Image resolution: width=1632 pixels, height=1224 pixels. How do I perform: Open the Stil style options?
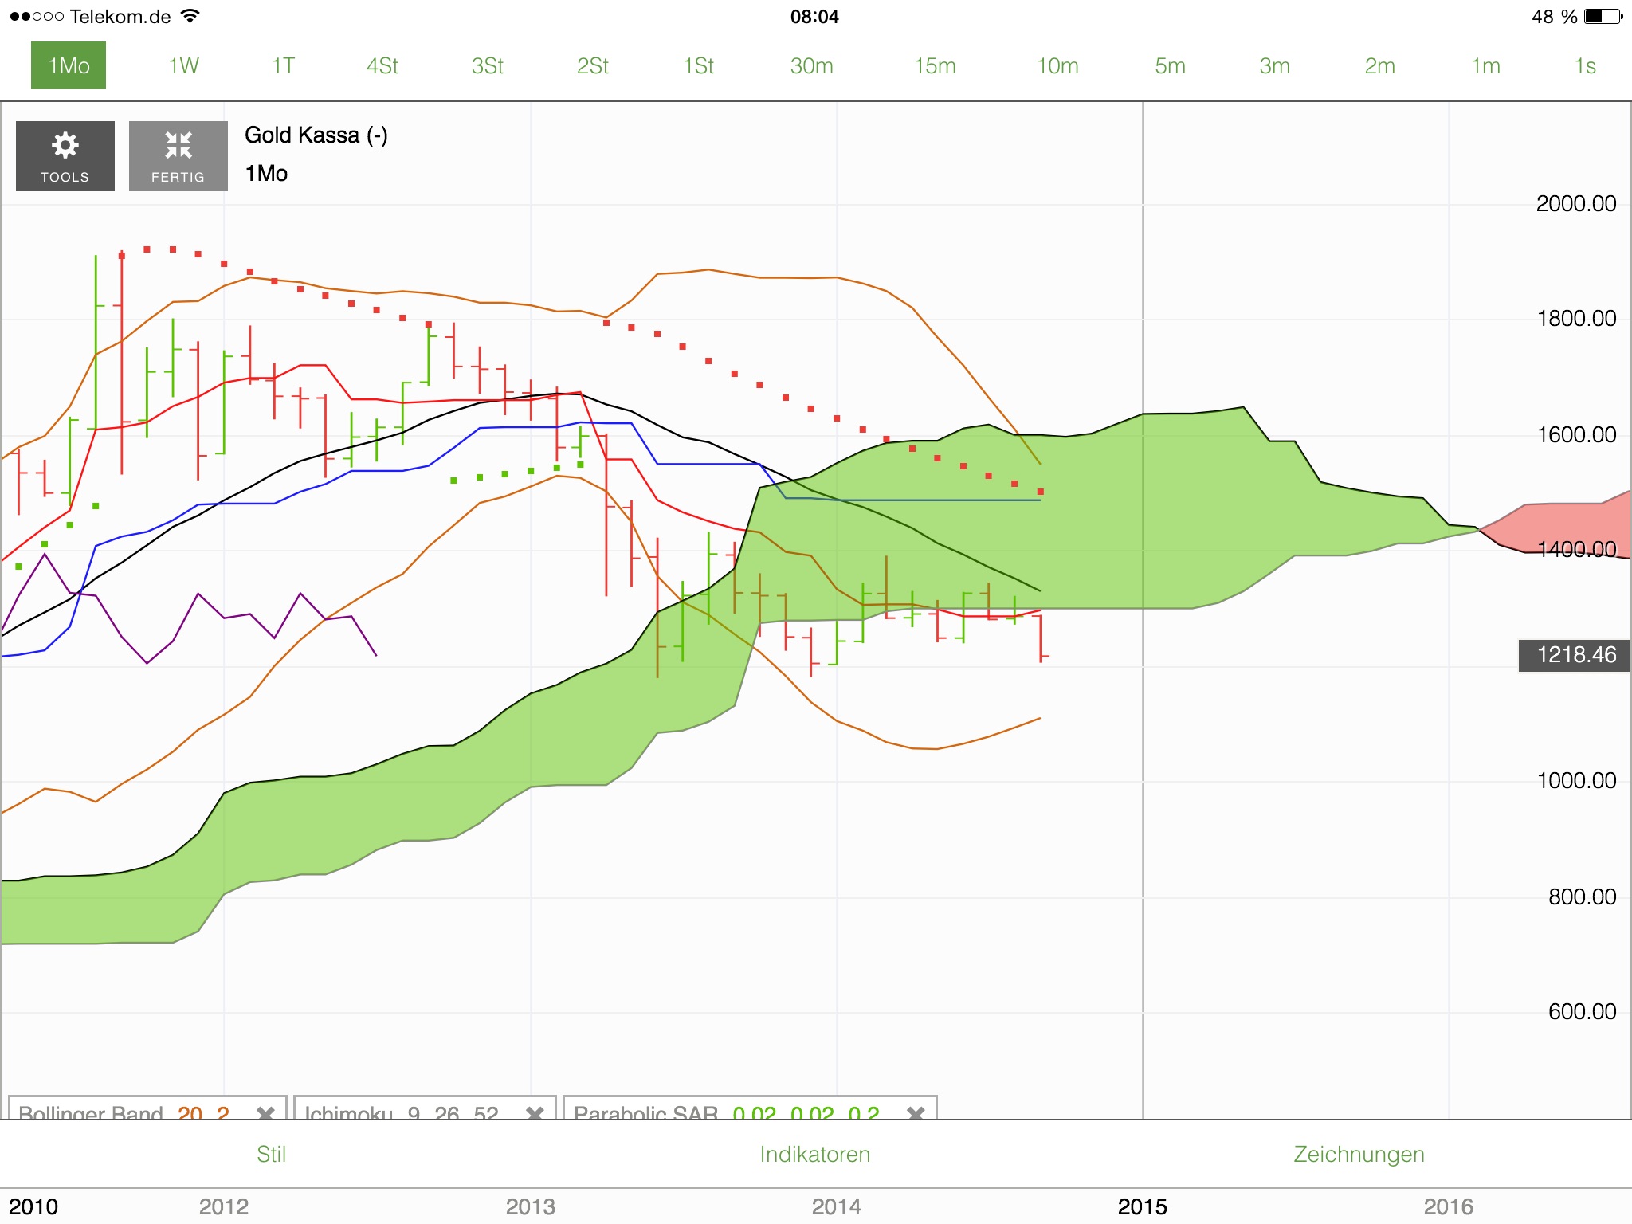(x=271, y=1154)
